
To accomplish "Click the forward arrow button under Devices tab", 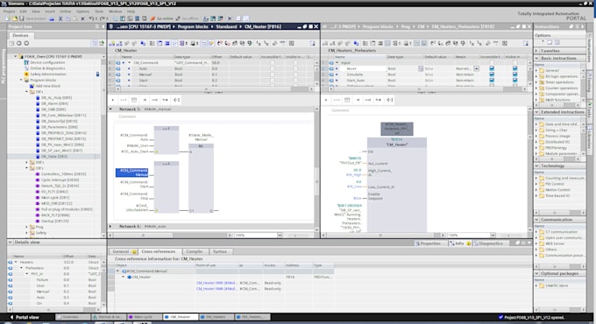I will tap(26, 43).
